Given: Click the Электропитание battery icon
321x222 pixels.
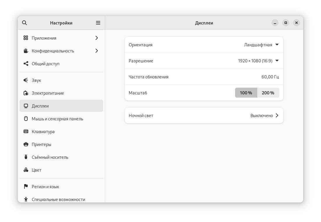Looking at the screenshot, I should [26, 93].
